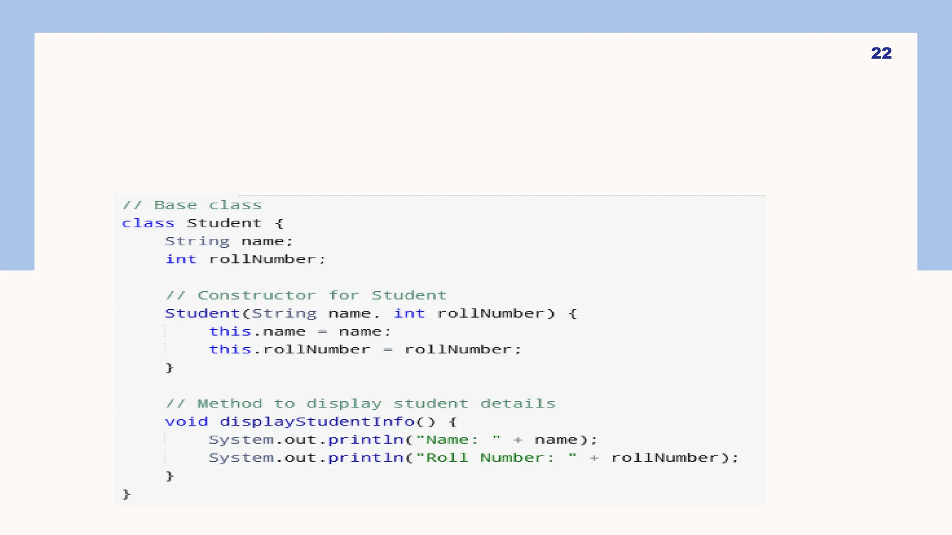
Task: Click the "Roll Number: " string literal
Action: click(x=496, y=458)
